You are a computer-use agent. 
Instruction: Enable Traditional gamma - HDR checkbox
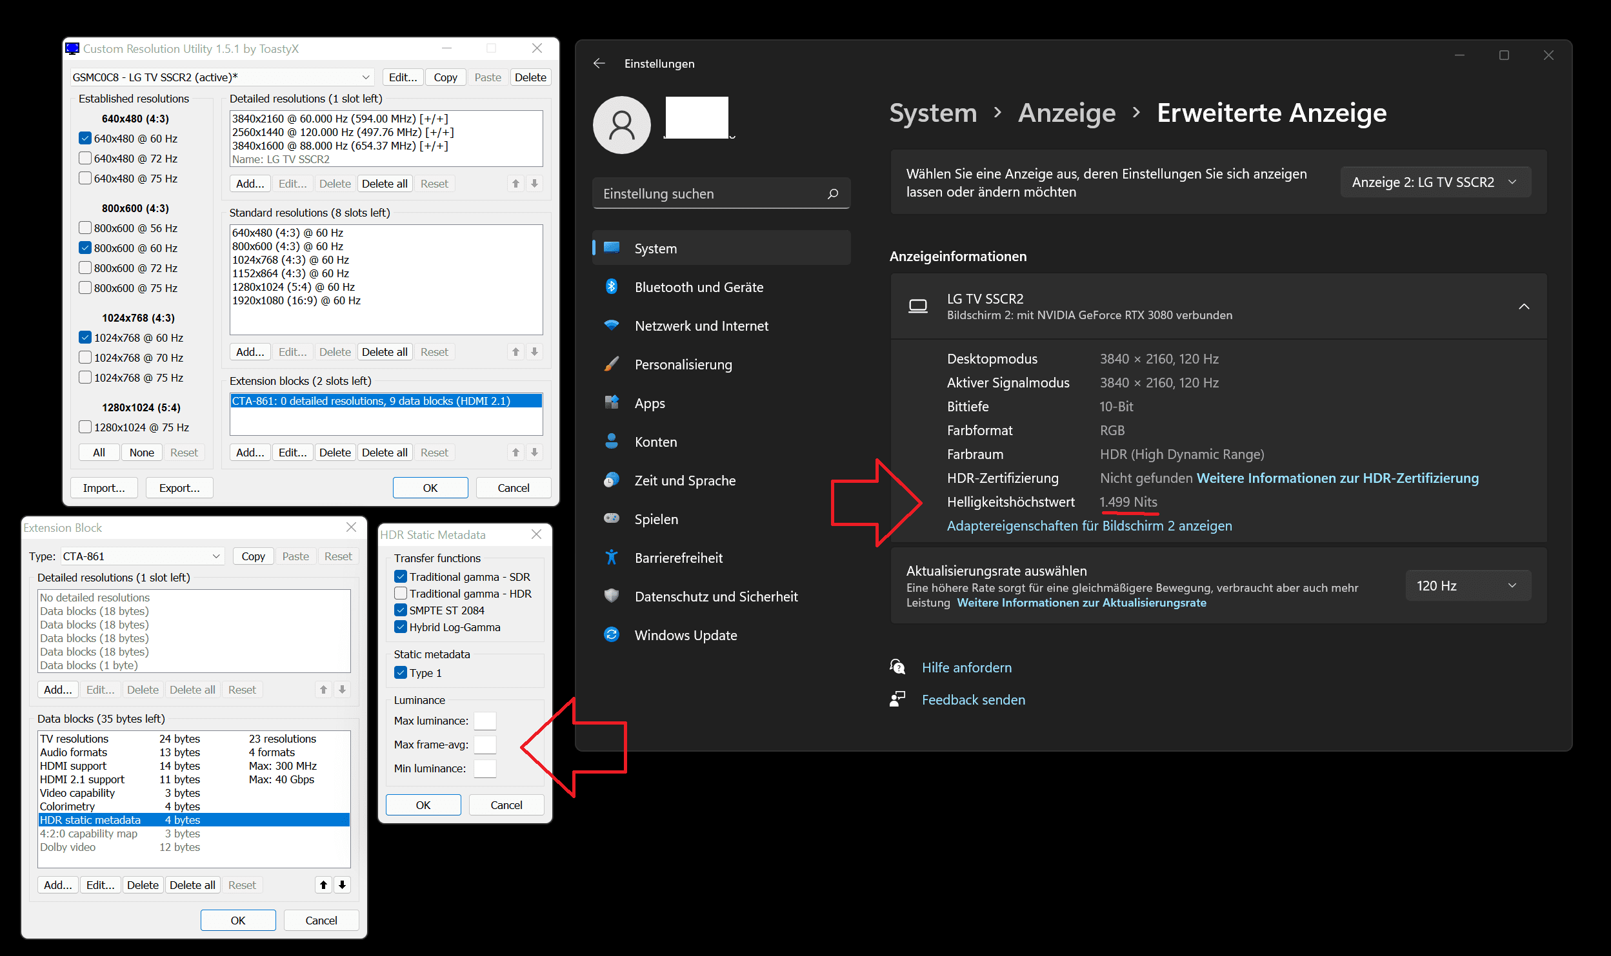[401, 593]
